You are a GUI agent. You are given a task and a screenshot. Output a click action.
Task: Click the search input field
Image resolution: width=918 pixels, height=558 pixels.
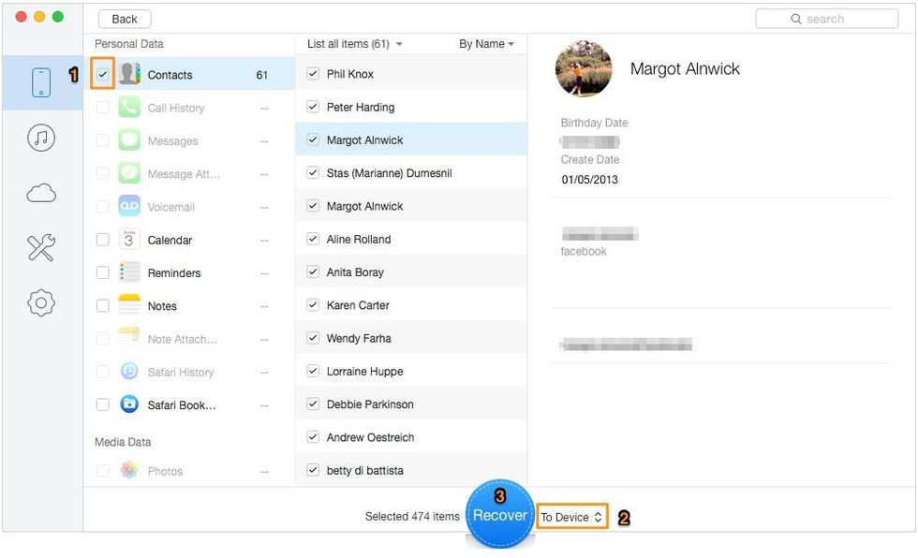826,19
